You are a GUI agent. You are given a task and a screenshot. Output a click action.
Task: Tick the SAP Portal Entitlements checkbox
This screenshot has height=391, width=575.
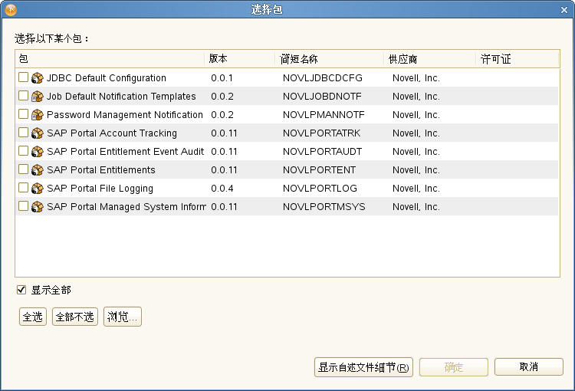click(23, 169)
